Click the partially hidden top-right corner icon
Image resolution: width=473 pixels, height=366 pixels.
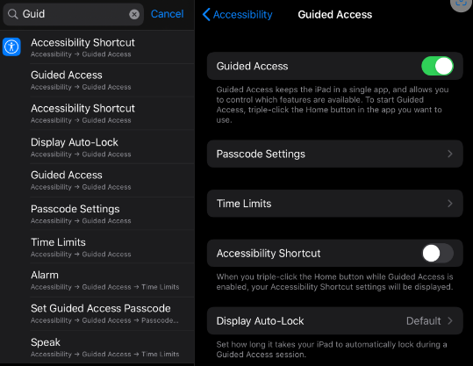point(462,4)
